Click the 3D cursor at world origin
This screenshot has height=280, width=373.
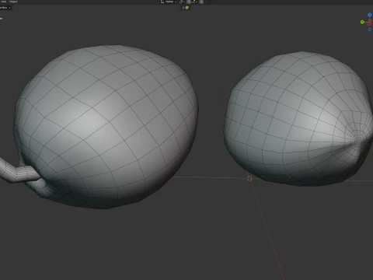[249, 178]
